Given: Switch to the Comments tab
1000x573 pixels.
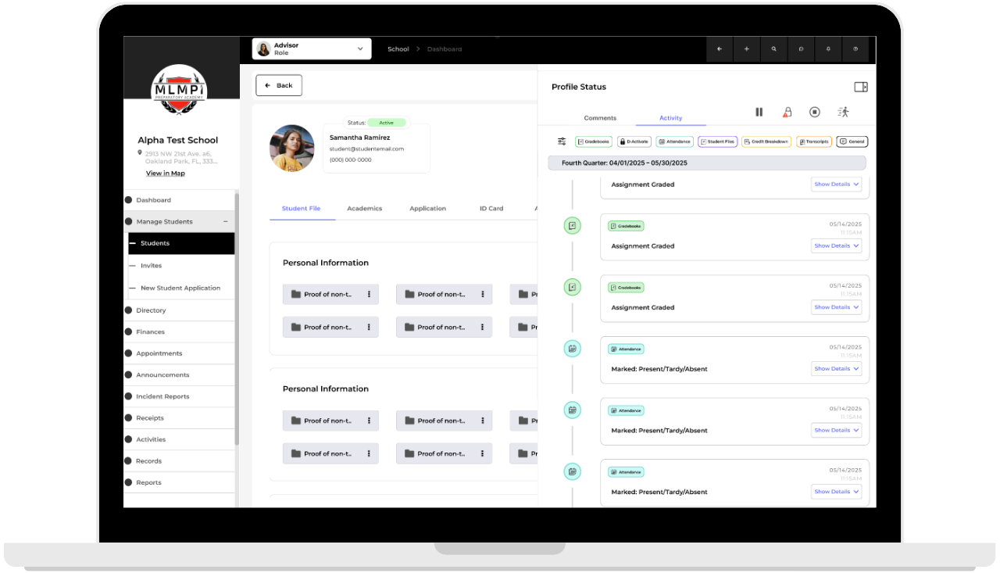Looking at the screenshot, I should pos(600,118).
